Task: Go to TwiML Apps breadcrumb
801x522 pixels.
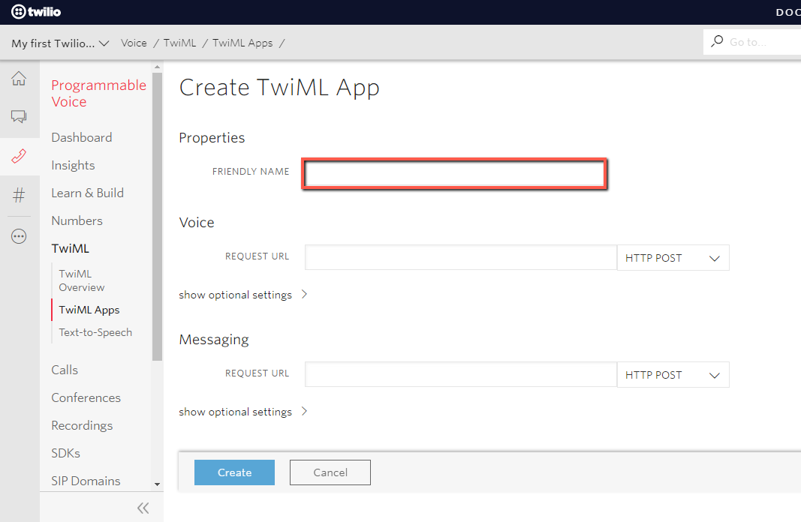Action: tap(242, 43)
